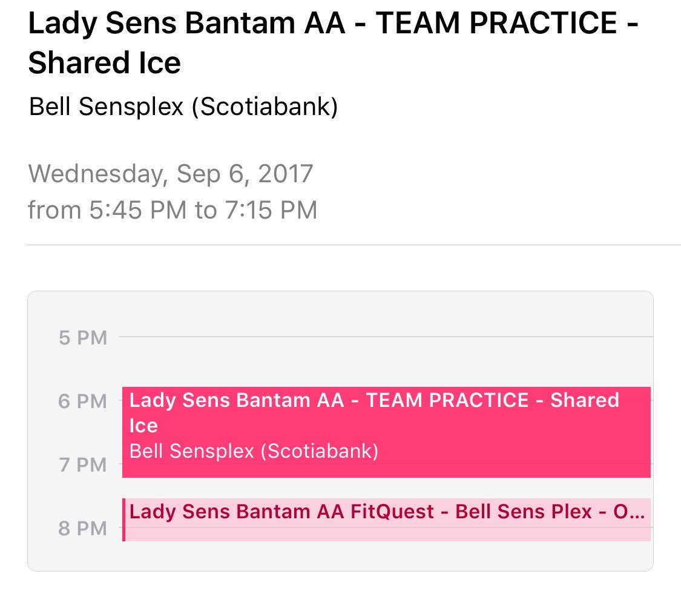Tap the word 'Ice' in the pink event block

[143, 426]
